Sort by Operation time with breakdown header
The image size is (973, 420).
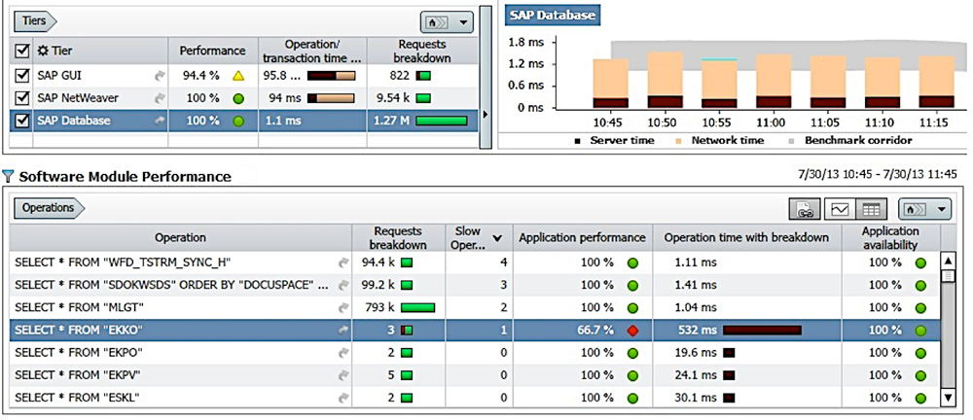pyautogui.click(x=746, y=237)
